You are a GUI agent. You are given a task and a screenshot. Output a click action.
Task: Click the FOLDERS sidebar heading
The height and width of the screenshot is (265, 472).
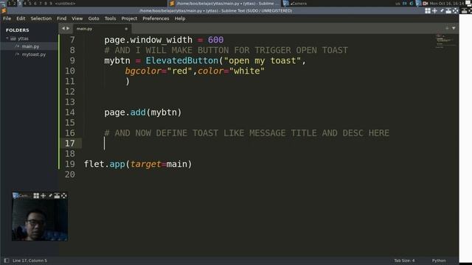click(x=18, y=30)
